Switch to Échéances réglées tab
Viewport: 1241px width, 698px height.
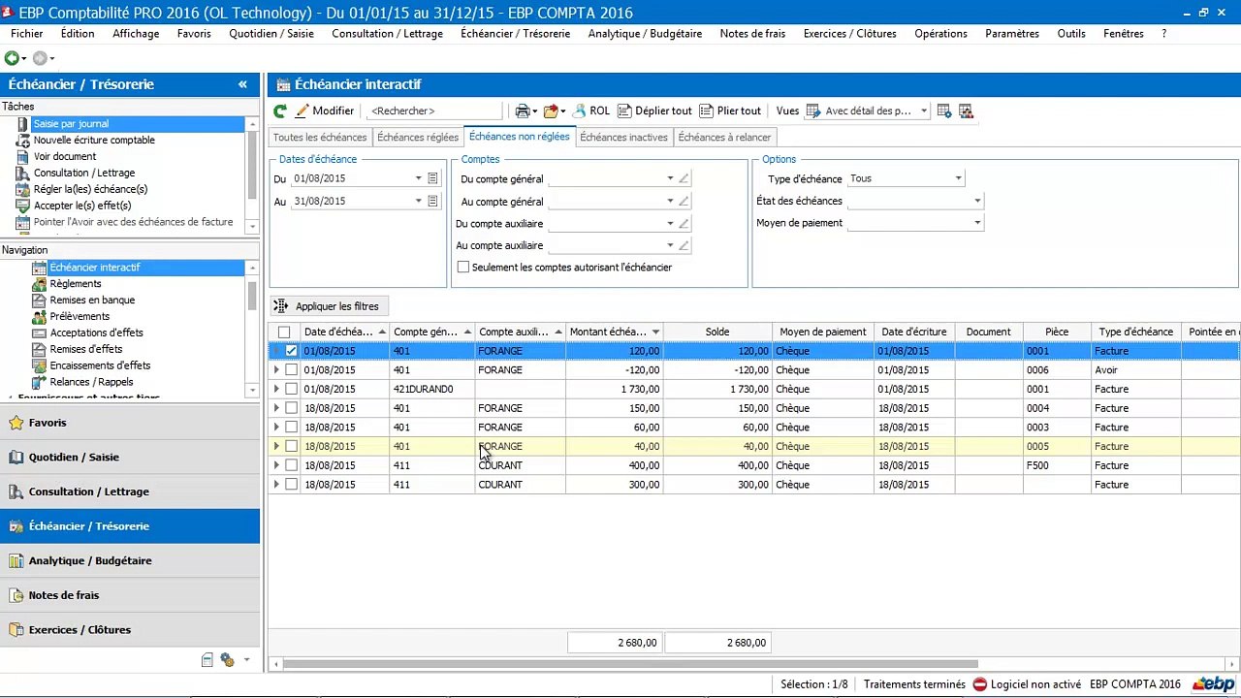[x=418, y=138]
